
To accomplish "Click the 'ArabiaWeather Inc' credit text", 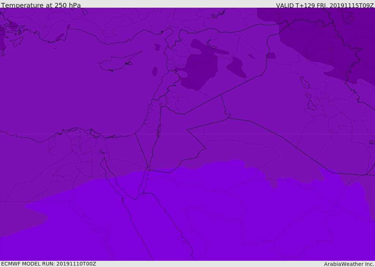I will tap(349, 264).
